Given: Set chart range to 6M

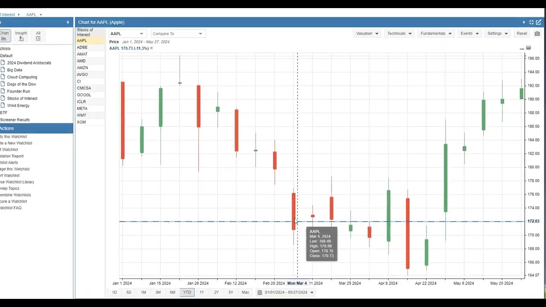Looking at the screenshot, I should 172,293.
